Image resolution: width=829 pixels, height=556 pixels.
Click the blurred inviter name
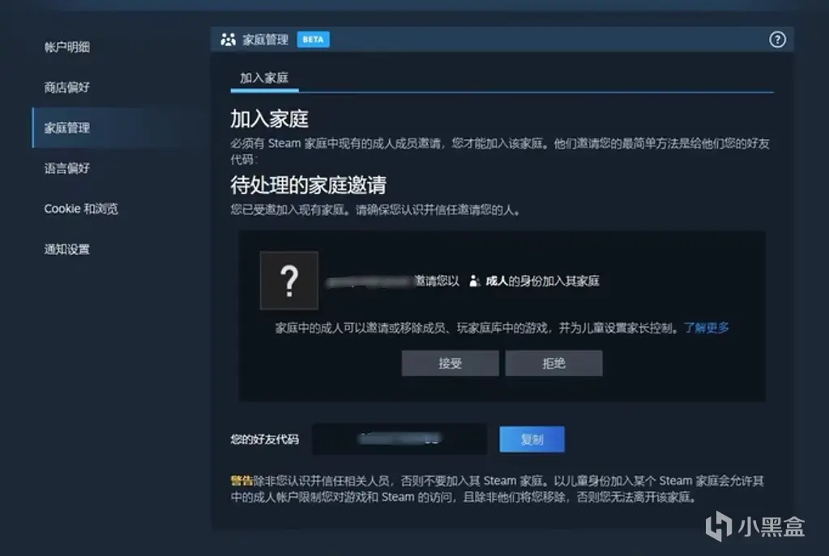coord(369,282)
